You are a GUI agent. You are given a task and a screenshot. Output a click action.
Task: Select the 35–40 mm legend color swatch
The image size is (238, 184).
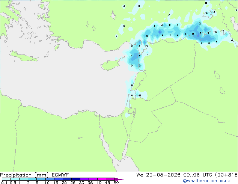(93, 179)
